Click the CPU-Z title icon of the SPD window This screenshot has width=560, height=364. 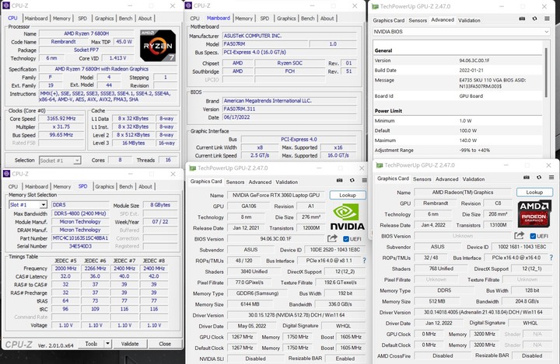coord(6,174)
